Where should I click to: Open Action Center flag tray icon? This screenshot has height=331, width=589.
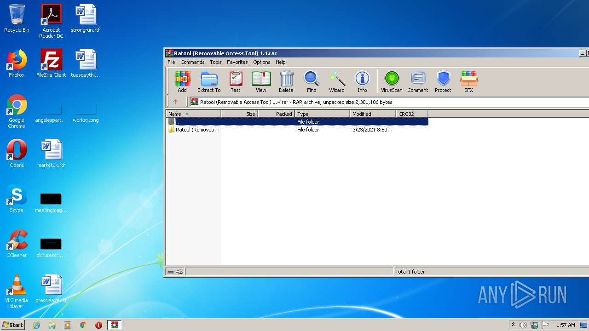pos(545,325)
